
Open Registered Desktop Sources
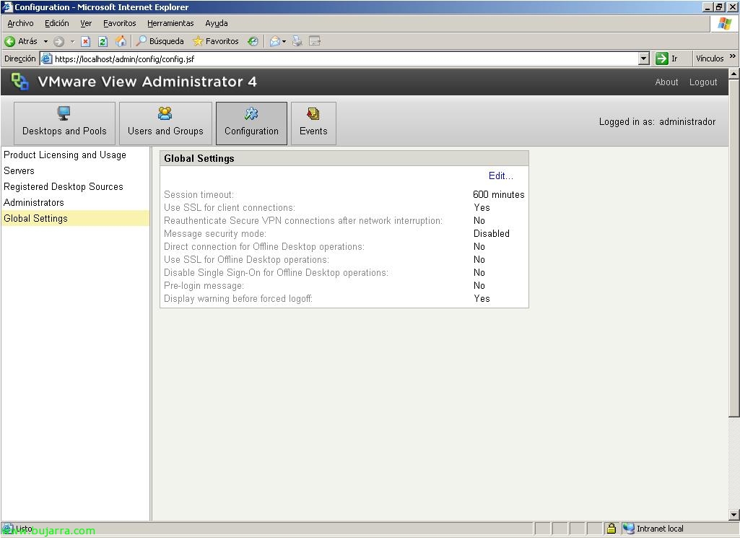pos(64,186)
